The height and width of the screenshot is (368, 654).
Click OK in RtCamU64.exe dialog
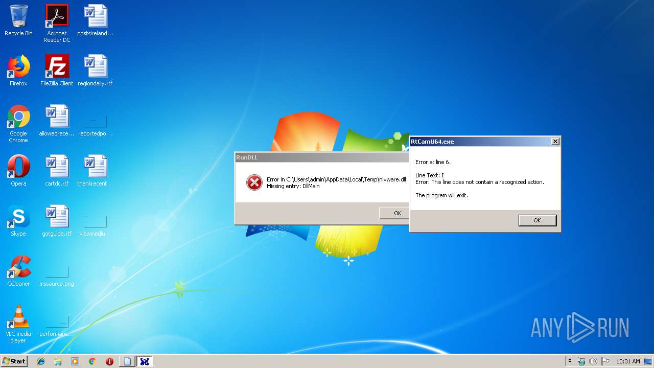[537, 220]
